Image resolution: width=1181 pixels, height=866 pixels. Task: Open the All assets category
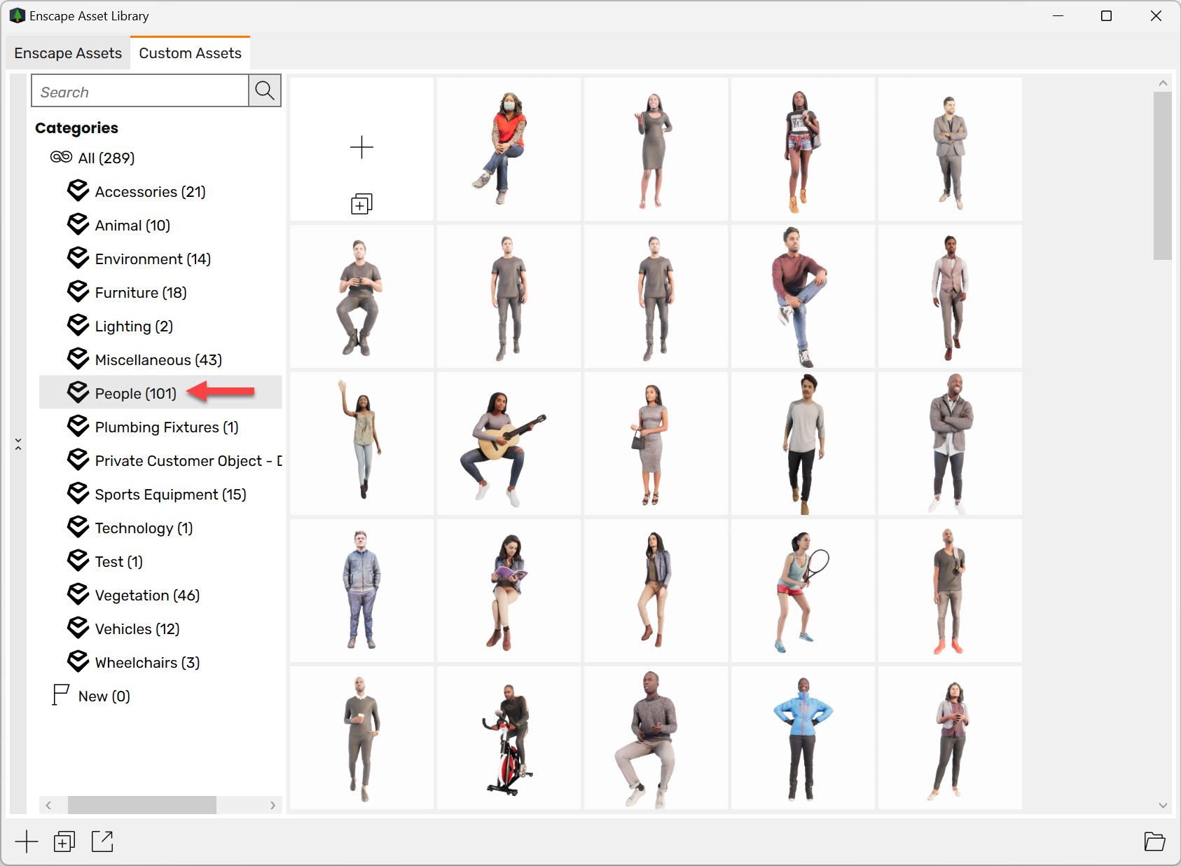point(95,158)
